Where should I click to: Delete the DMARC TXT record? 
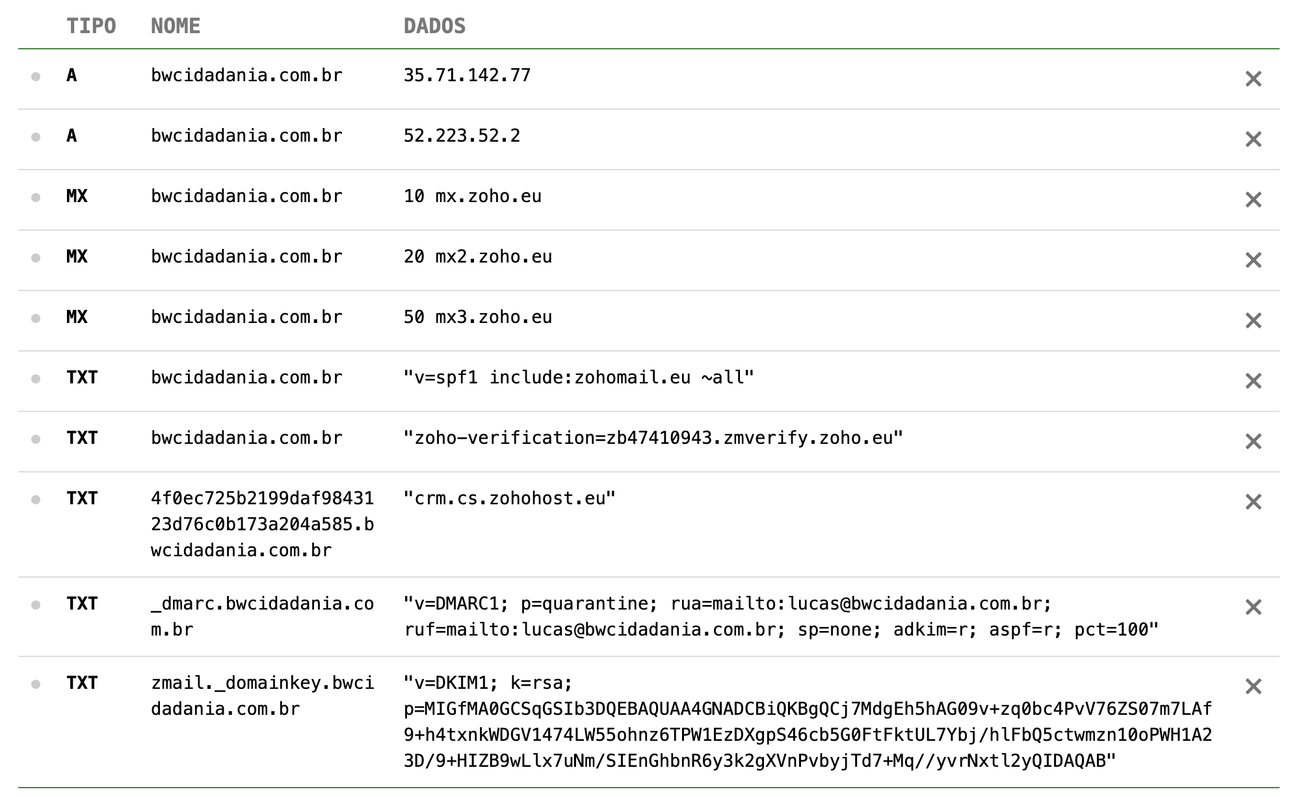(1253, 607)
